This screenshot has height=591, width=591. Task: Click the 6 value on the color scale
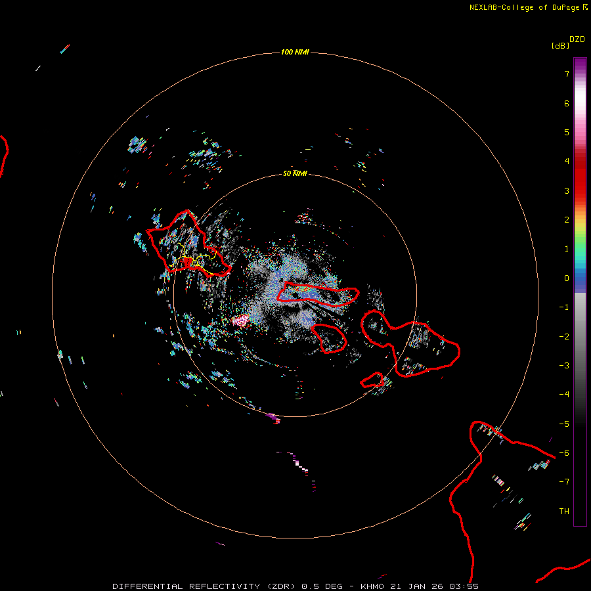(x=567, y=103)
